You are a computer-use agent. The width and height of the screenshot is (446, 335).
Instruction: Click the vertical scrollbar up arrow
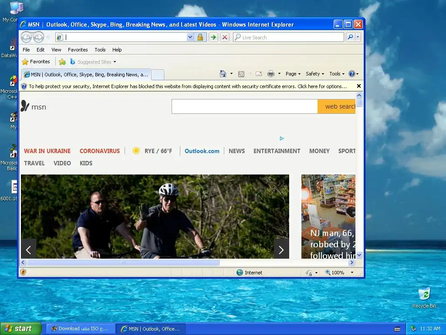(359, 96)
